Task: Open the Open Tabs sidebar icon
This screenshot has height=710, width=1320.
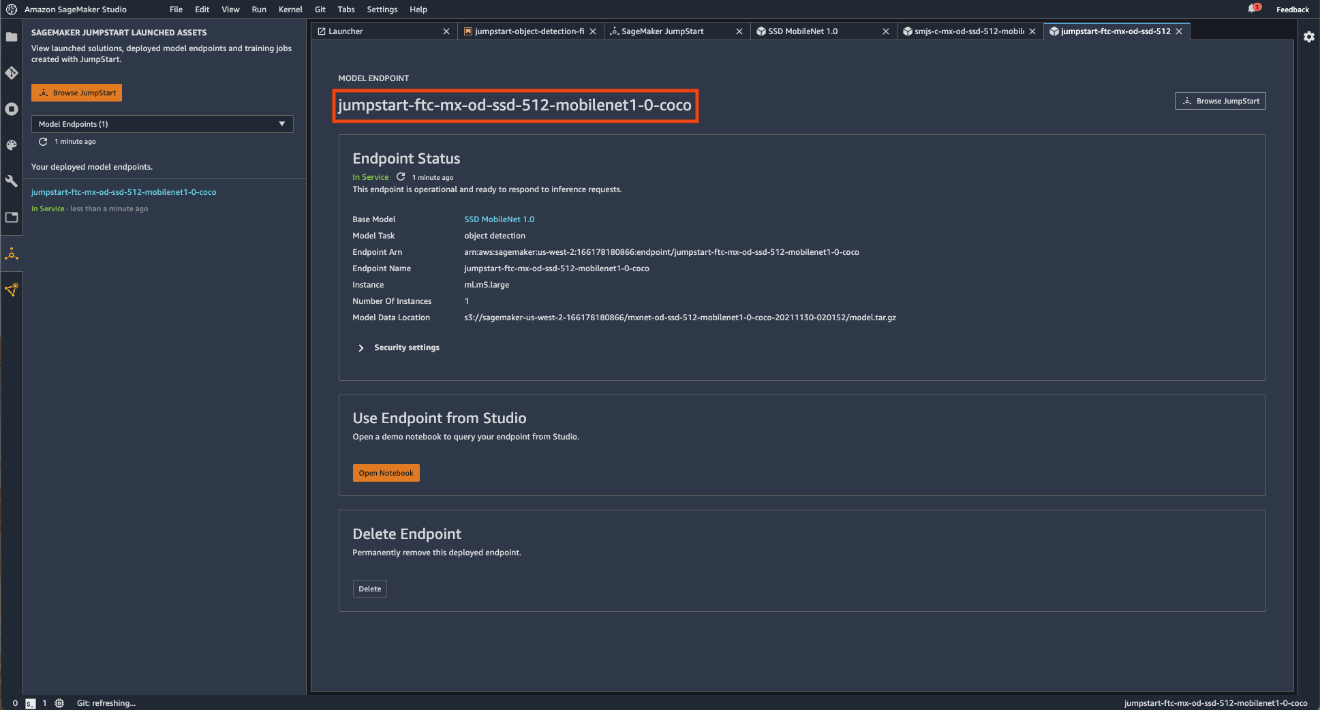Action: [x=12, y=217]
